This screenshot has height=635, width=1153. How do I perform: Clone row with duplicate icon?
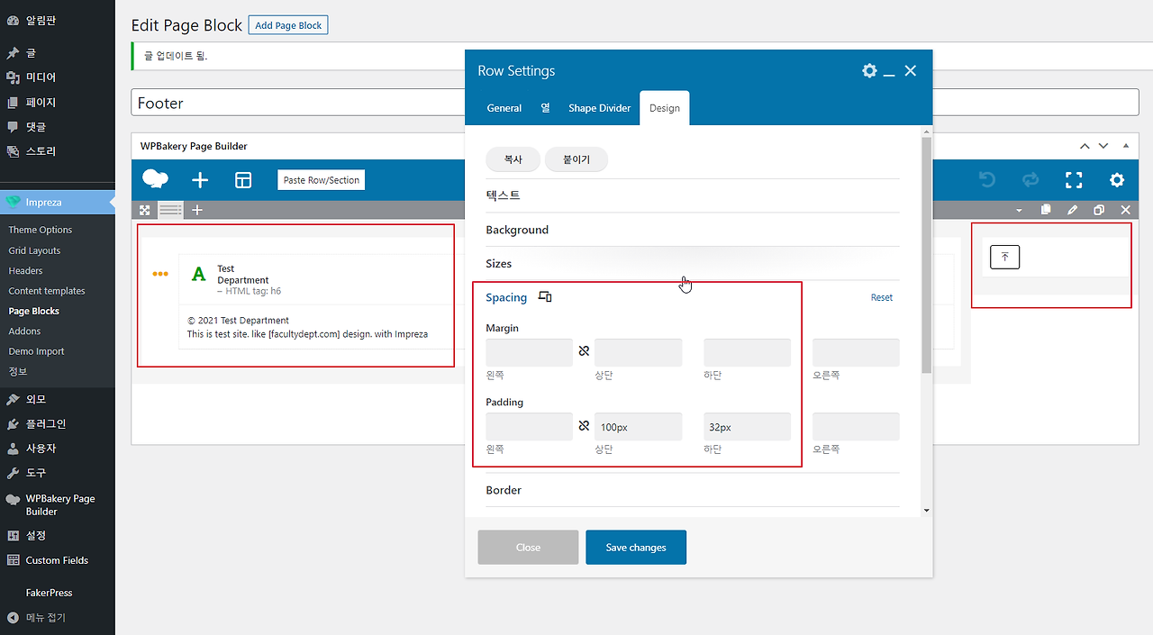tap(1099, 210)
